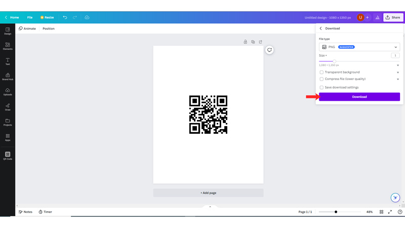Open the Timer
Image resolution: width=405 pixels, height=228 pixels.
[x=45, y=212]
